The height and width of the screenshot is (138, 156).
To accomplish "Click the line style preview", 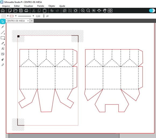I will click(24, 16).
